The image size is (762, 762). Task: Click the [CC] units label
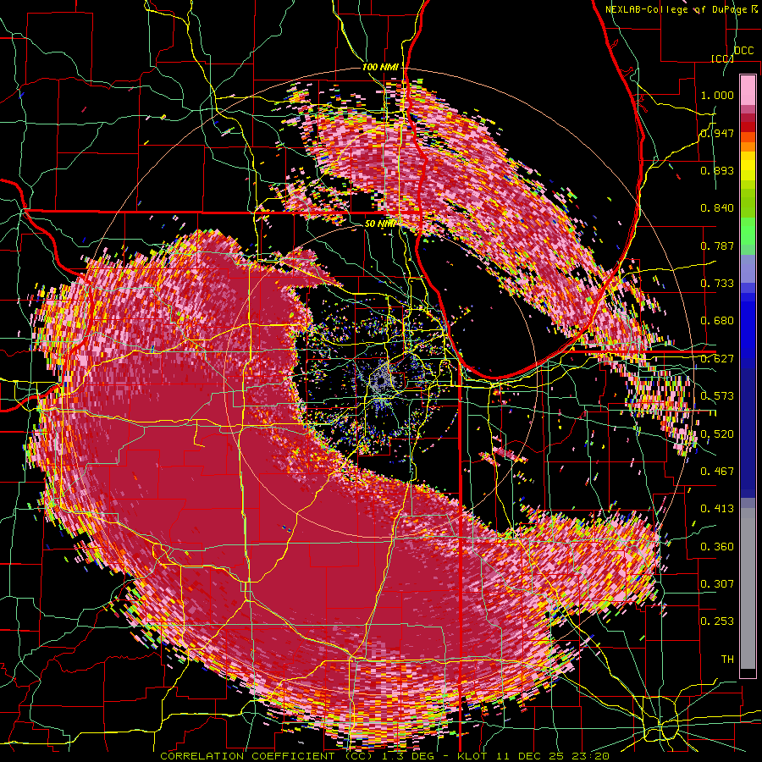point(722,58)
